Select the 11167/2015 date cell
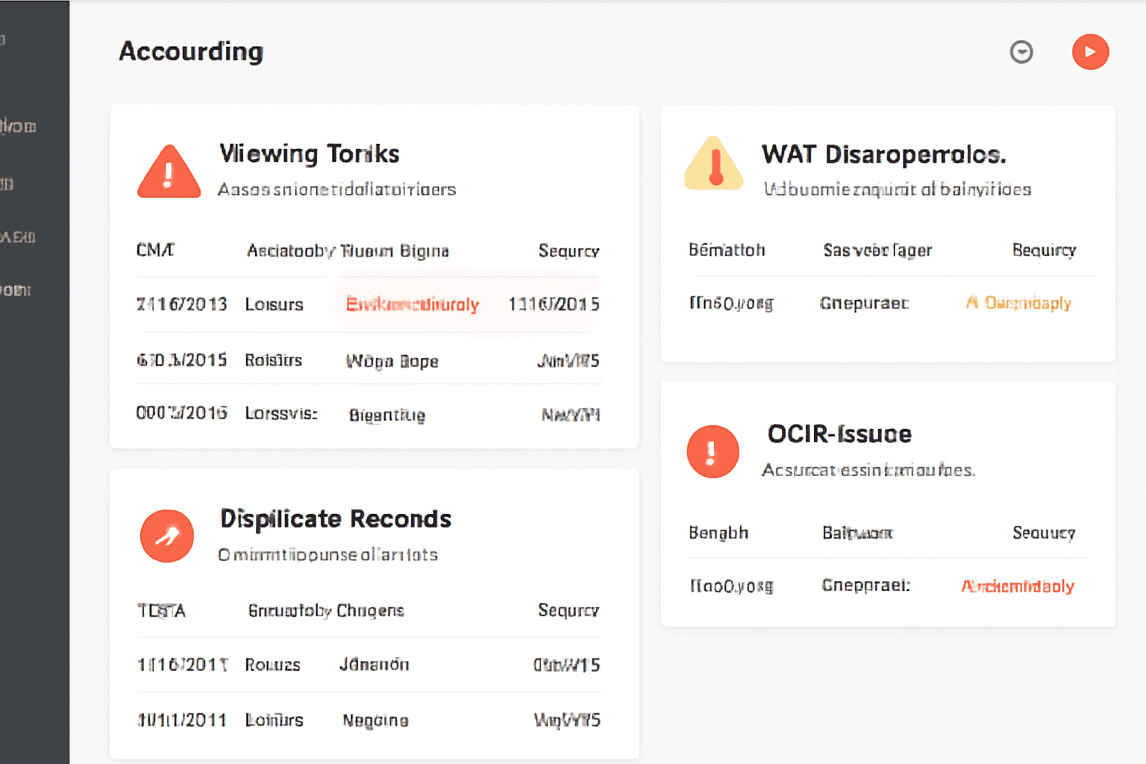The height and width of the screenshot is (764, 1146). 554,304
